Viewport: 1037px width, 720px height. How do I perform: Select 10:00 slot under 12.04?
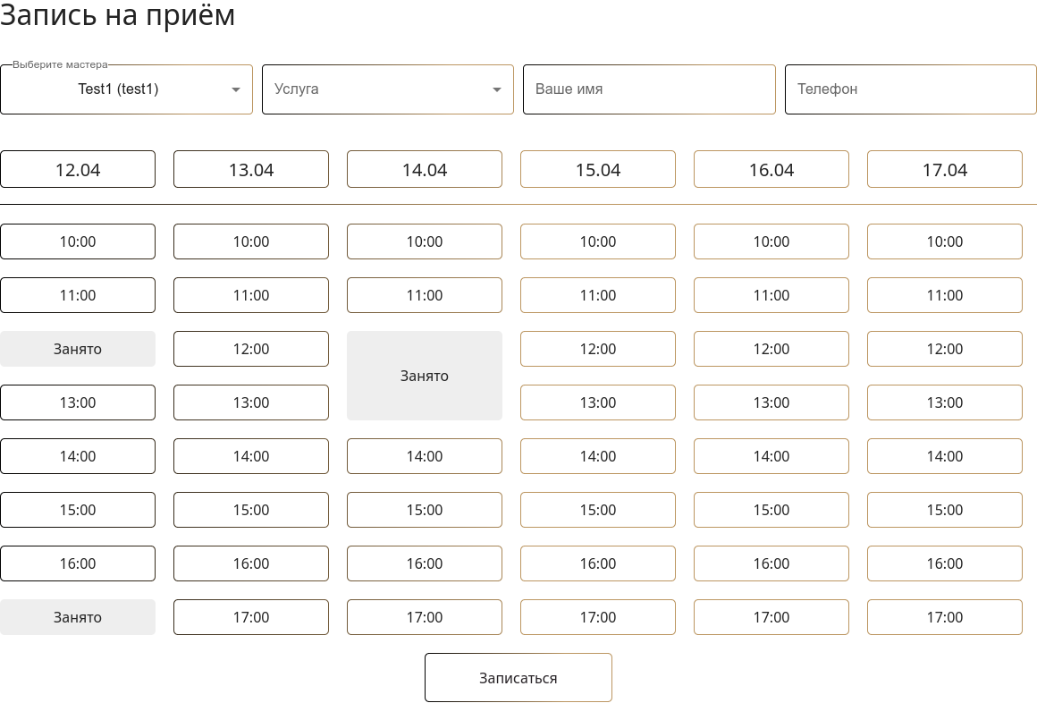click(x=78, y=241)
